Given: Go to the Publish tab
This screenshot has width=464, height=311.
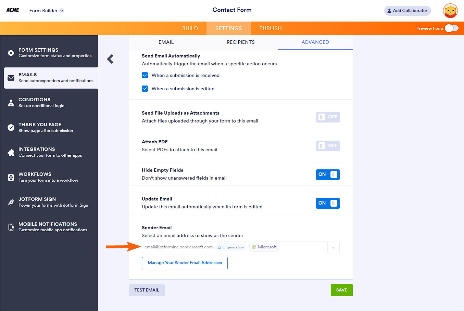Looking at the screenshot, I should (270, 28).
